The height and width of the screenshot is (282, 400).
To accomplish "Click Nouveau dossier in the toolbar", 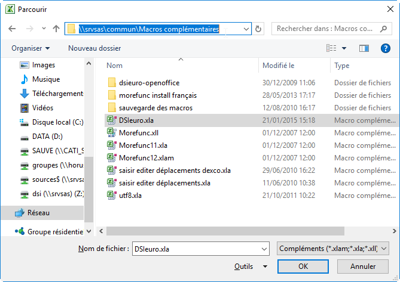I will [94, 48].
